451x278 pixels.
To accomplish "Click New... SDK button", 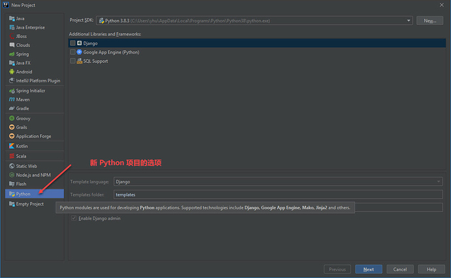I will click(x=429, y=21).
